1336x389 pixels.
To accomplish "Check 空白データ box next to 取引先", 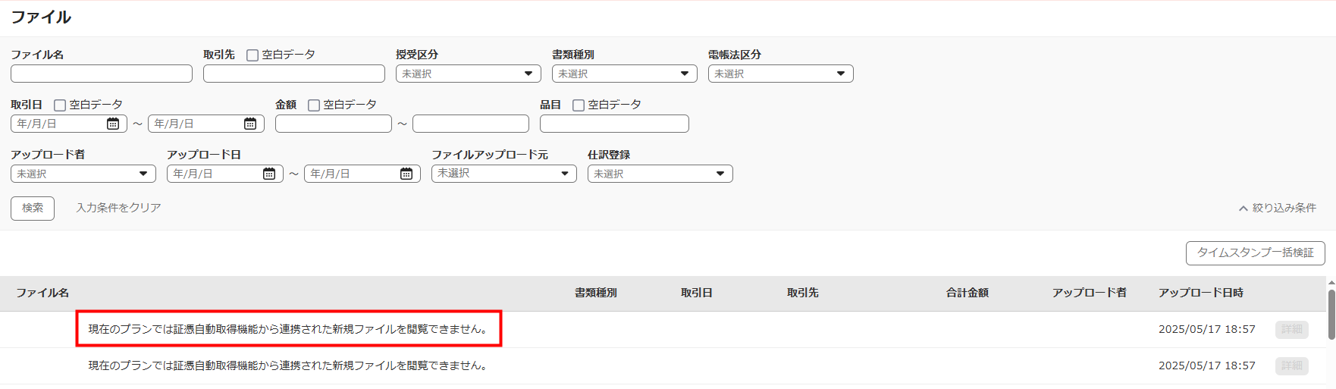I will (x=252, y=55).
